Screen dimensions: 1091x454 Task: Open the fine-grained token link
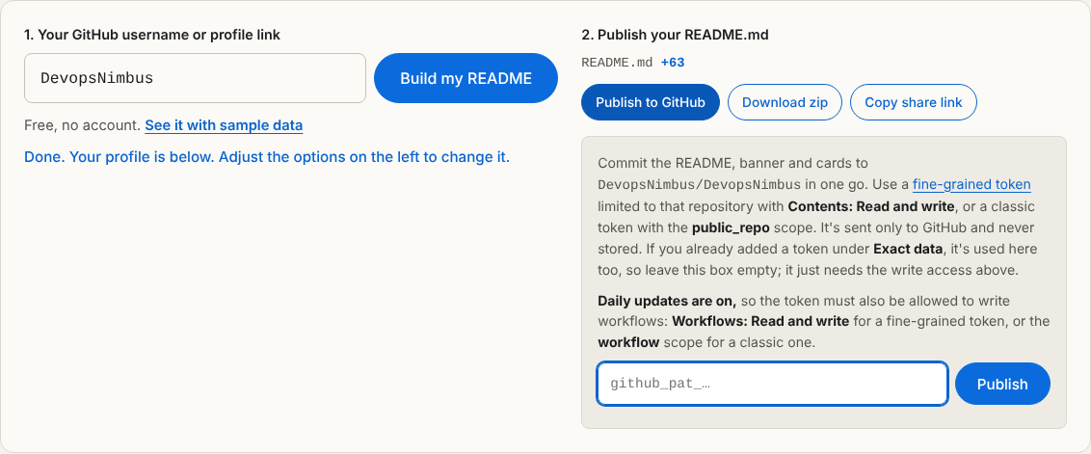971,184
